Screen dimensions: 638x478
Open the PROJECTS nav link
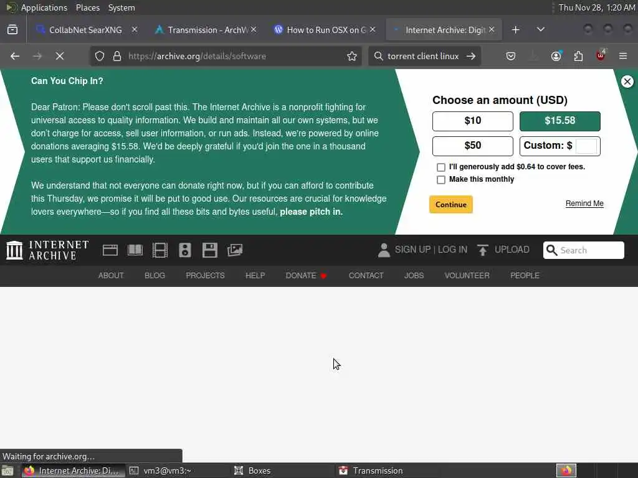(x=205, y=276)
